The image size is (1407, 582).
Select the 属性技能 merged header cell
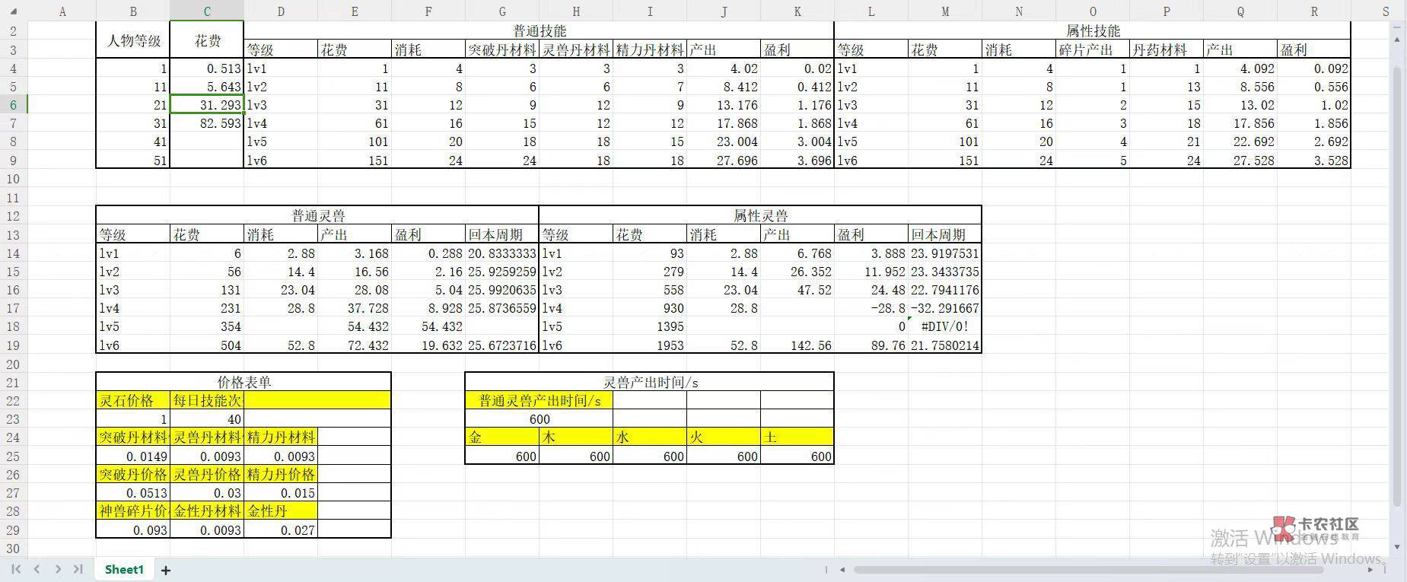1093,31
